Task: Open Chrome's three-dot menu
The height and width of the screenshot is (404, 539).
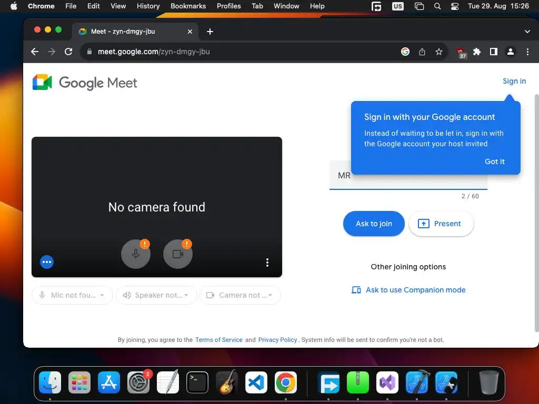Action: (x=527, y=52)
